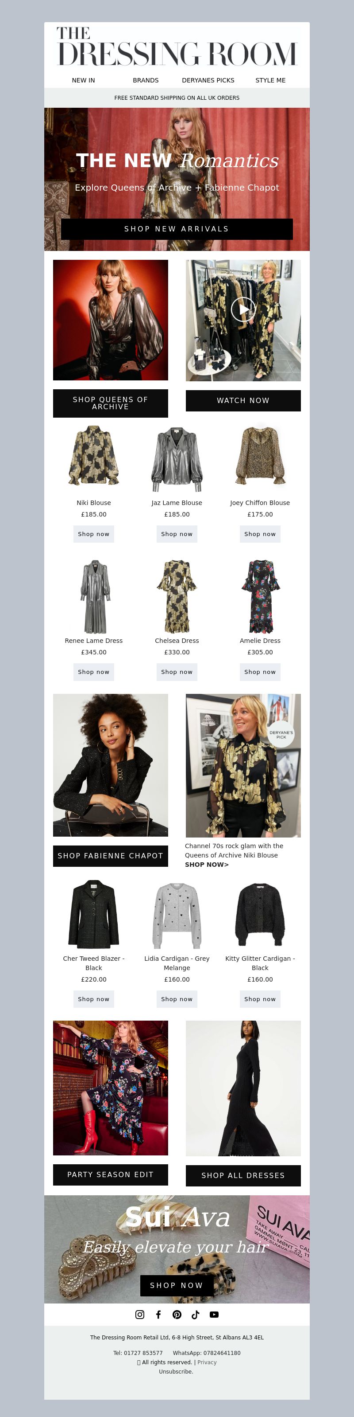Click the Unsubscribe link in footer
The width and height of the screenshot is (354, 1417).
[x=176, y=1371]
